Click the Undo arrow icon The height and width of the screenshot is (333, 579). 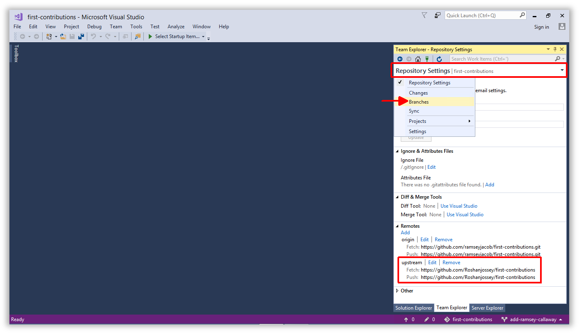pos(93,36)
